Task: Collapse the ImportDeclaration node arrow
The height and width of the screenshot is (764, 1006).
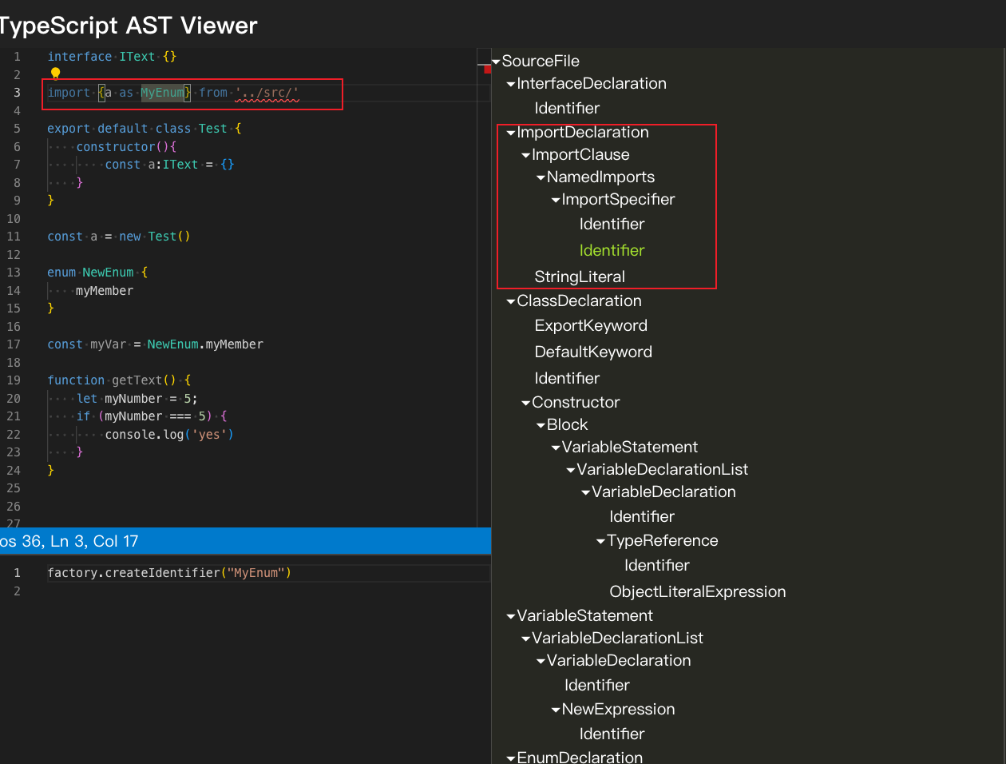Action: [x=511, y=133]
